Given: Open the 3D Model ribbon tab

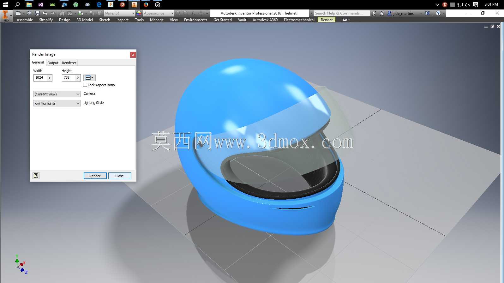Looking at the screenshot, I should pos(85,20).
